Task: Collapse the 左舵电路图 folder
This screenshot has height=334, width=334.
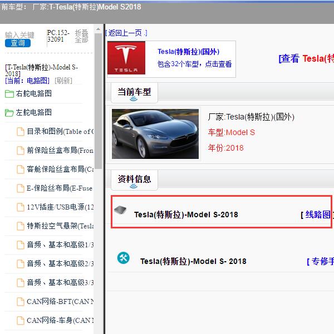Action: coord(34,112)
